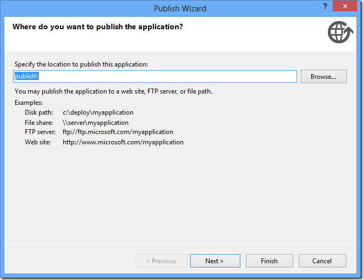Image resolution: width=363 pixels, height=280 pixels.
Task: Click the "You may publish the application" description
Action: coord(113,91)
